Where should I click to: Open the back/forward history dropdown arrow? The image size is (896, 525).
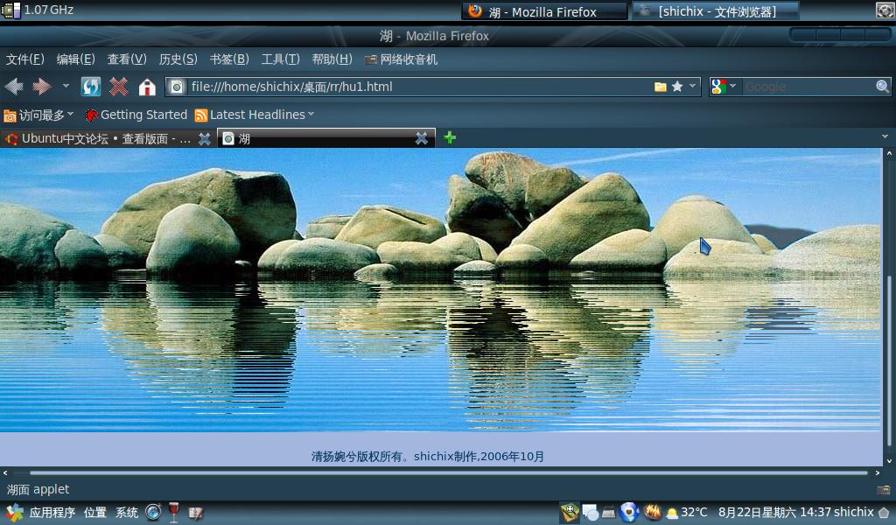coord(66,87)
